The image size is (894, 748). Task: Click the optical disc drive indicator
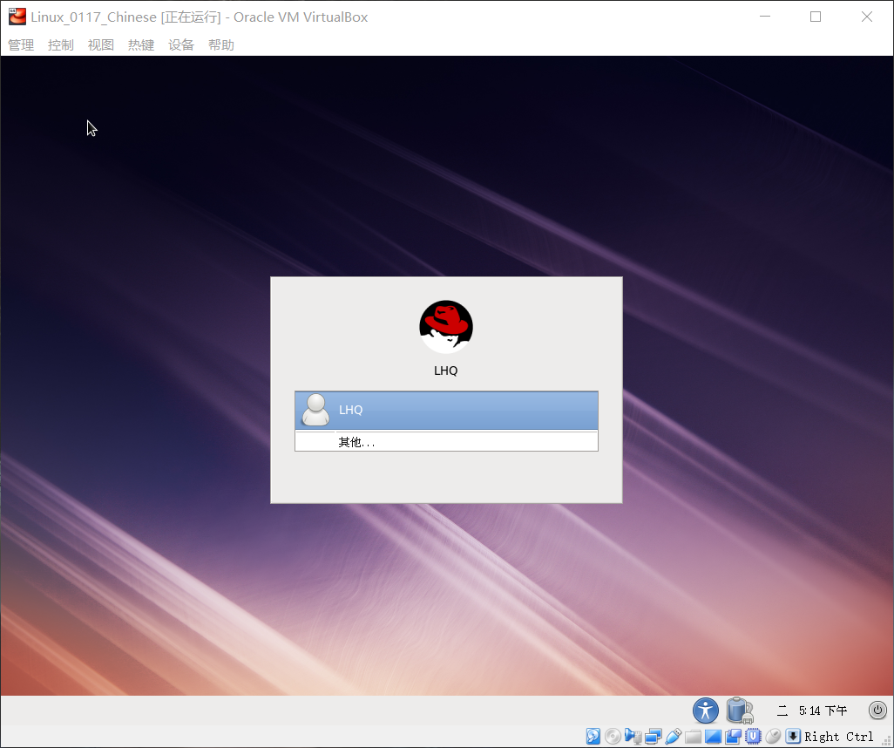click(x=613, y=737)
